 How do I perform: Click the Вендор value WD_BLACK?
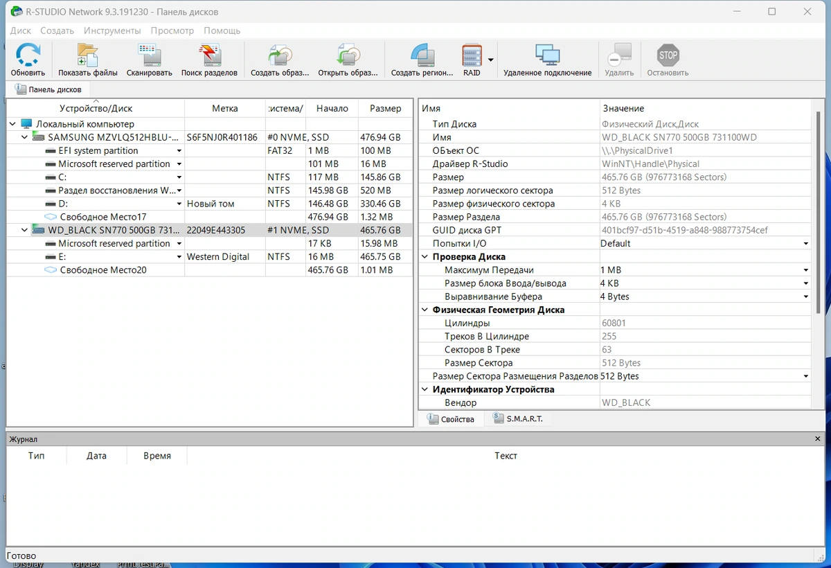626,402
